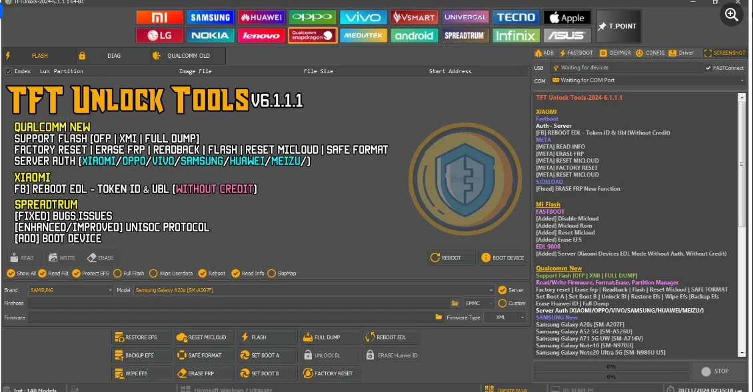Open the Model dropdown for Galaxy A20s
Viewport: 753px width, 392px height.
314,290
